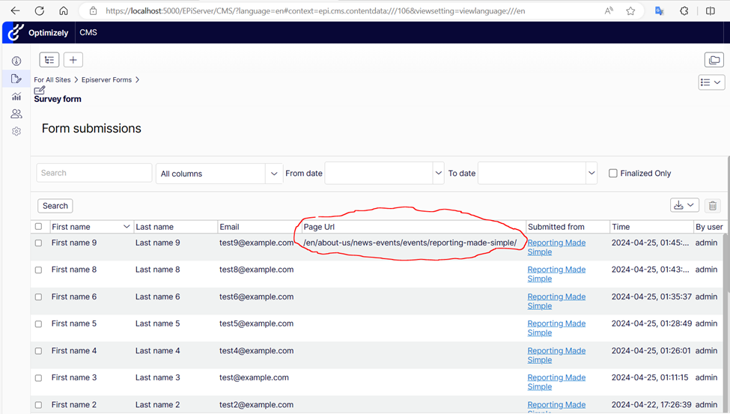The height and width of the screenshot is (414, 730).
Task: Tick the checkbox for First name 9 row
Action: click(39, 243)
